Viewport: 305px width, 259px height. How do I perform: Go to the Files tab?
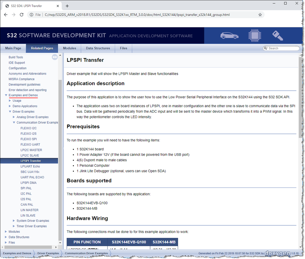124,48
